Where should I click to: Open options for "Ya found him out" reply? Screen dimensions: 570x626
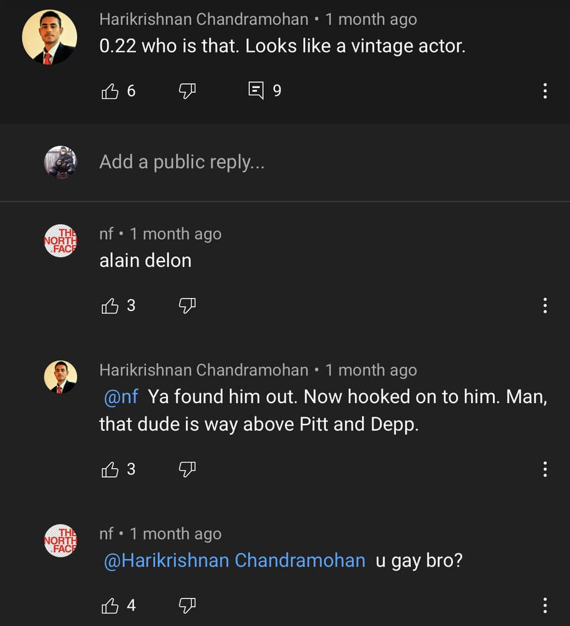(545, 469)
